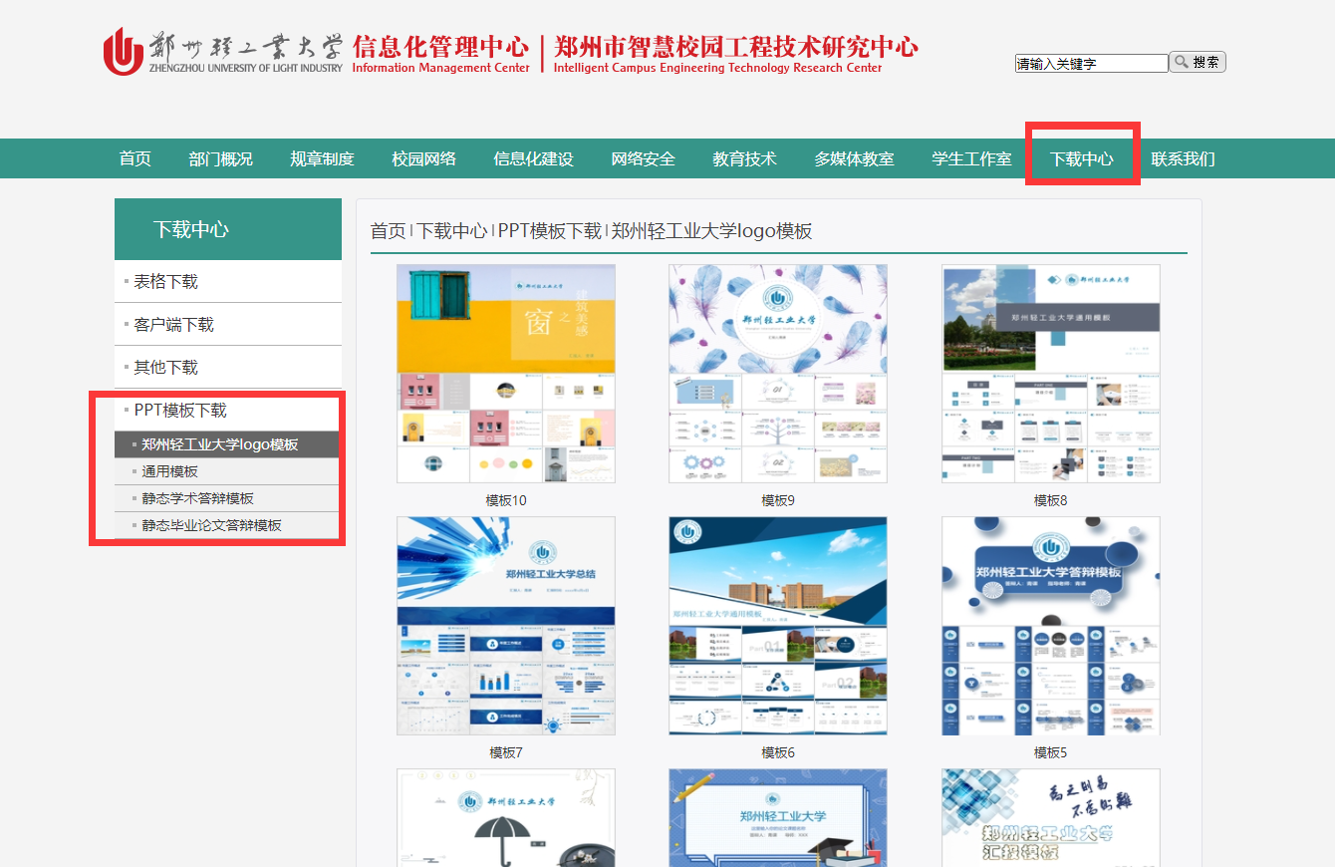Click the 模板6 caption text
The width and height of the screenshot is (1335, 867).
tap(778, 752)
